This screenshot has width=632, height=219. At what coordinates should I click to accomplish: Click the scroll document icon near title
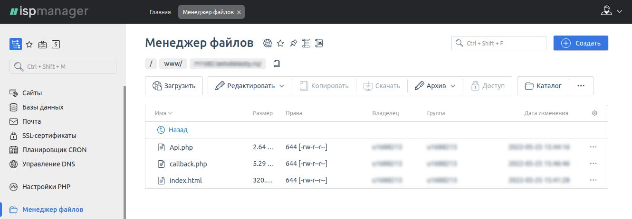click(306, 44)
